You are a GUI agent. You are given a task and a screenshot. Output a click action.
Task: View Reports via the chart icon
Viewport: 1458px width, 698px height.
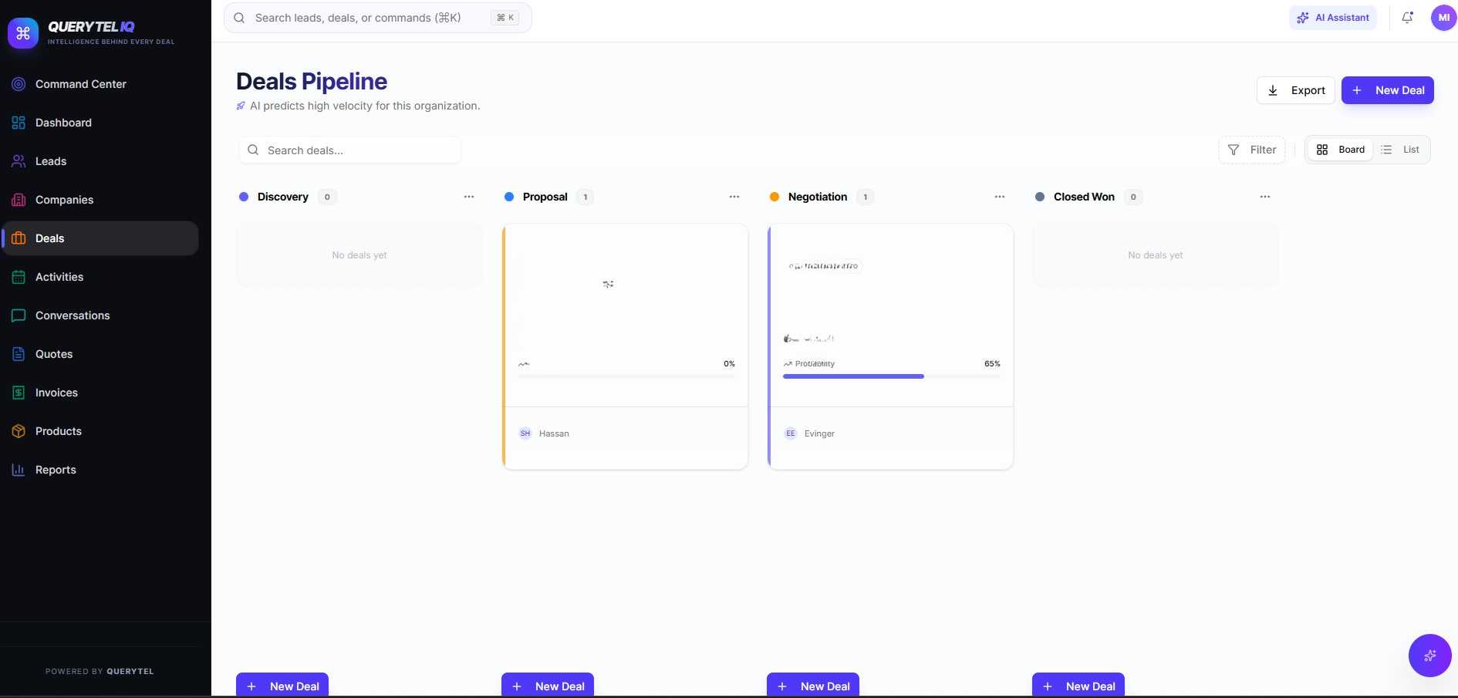18,470
